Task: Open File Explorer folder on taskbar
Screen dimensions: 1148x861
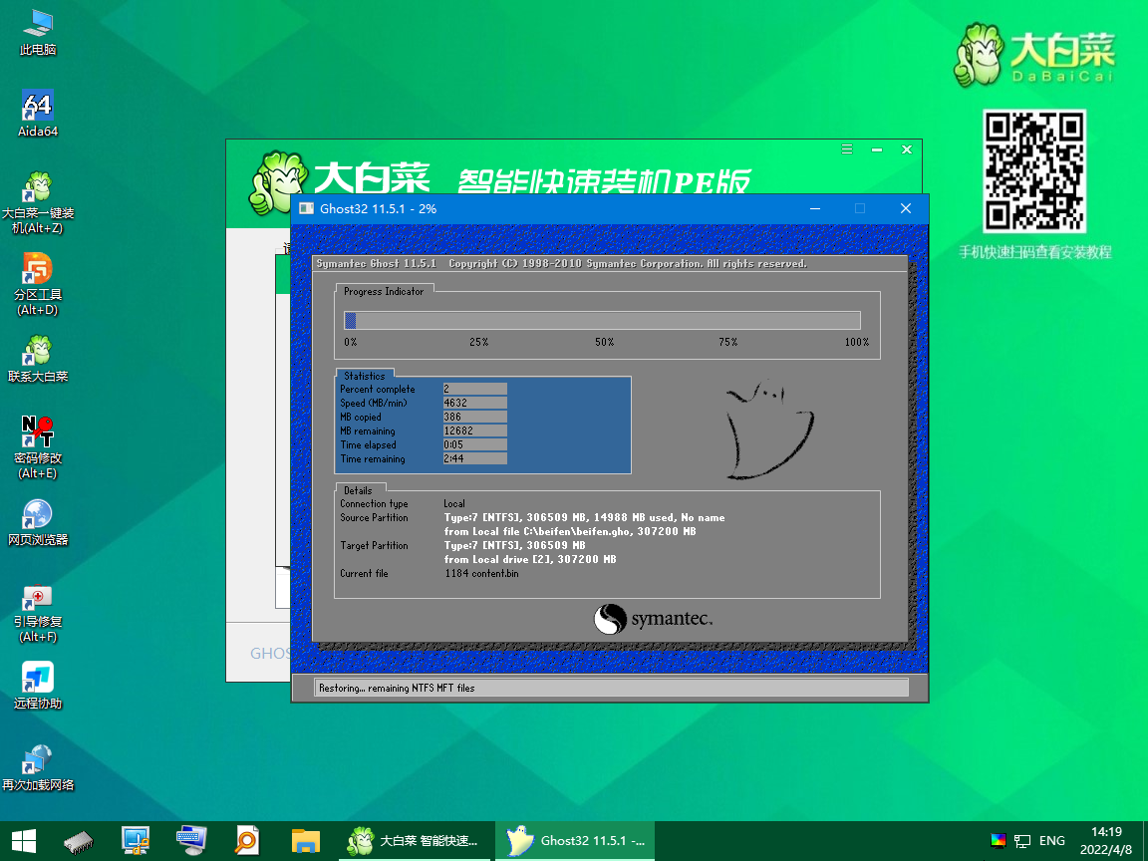Action: [x=305, y=841]
